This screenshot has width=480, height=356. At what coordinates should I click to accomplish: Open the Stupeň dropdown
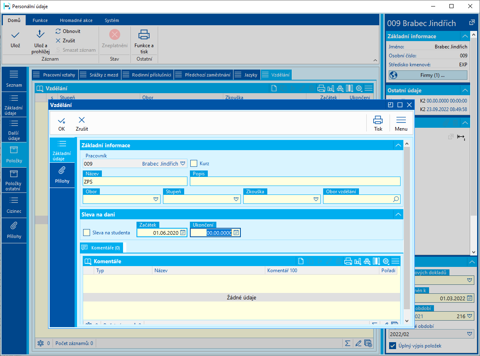[x=236, y=199]
